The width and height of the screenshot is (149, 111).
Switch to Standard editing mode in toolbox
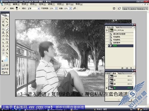point(3,65)
